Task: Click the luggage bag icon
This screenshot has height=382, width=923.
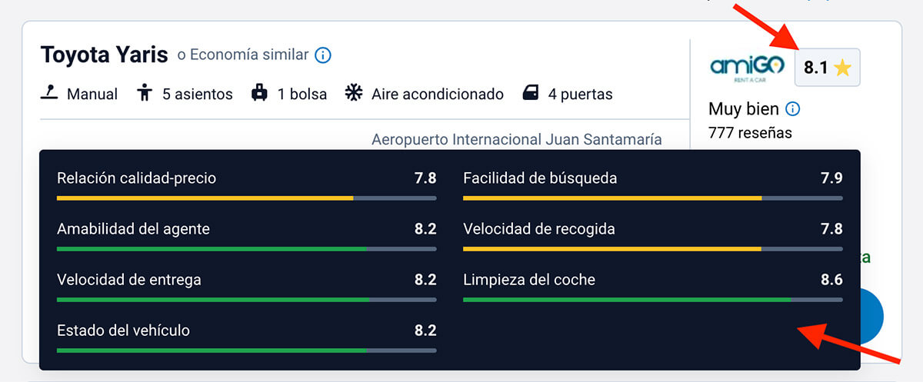Action: (x=259, y=93)
